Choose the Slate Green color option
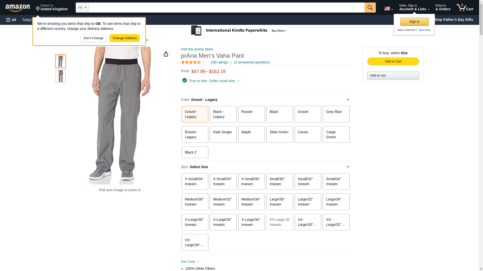Screen dimensions: 483x271 click(x=279, y=134)
